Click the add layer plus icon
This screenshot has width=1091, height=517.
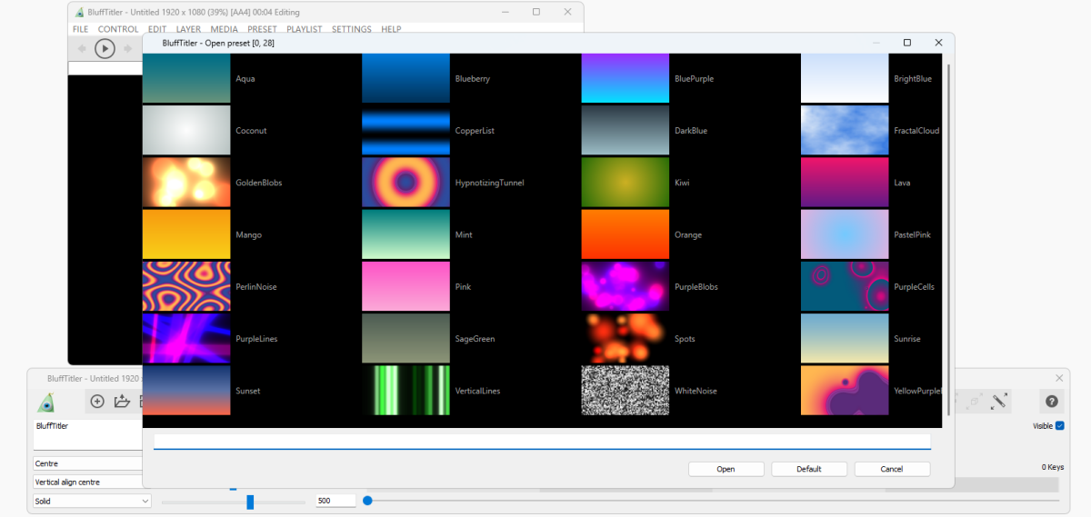pyautogui.click(x=97, y=402)
